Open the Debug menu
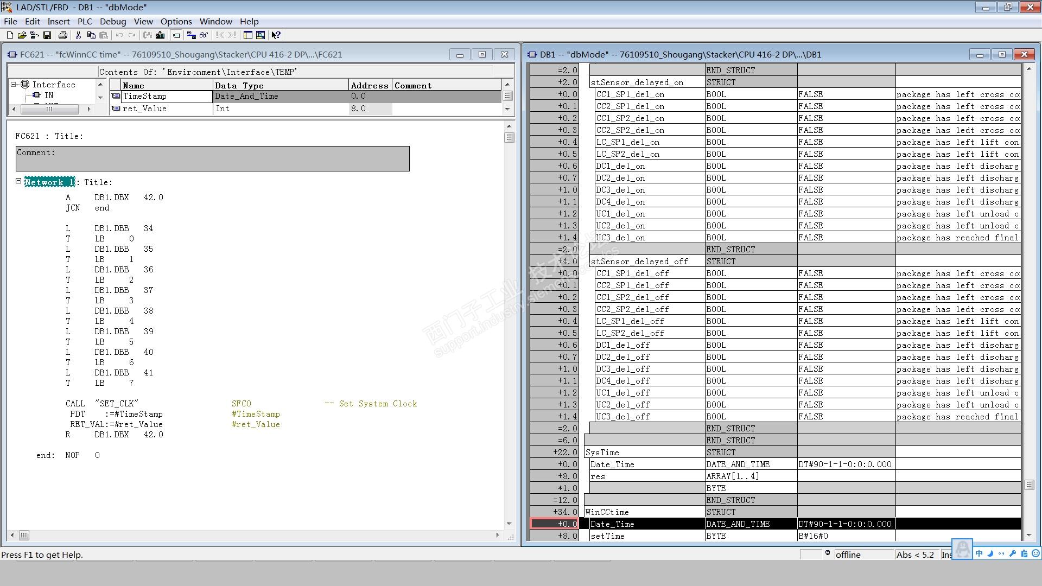The image size is (1042, 586). tap(112, 22)
